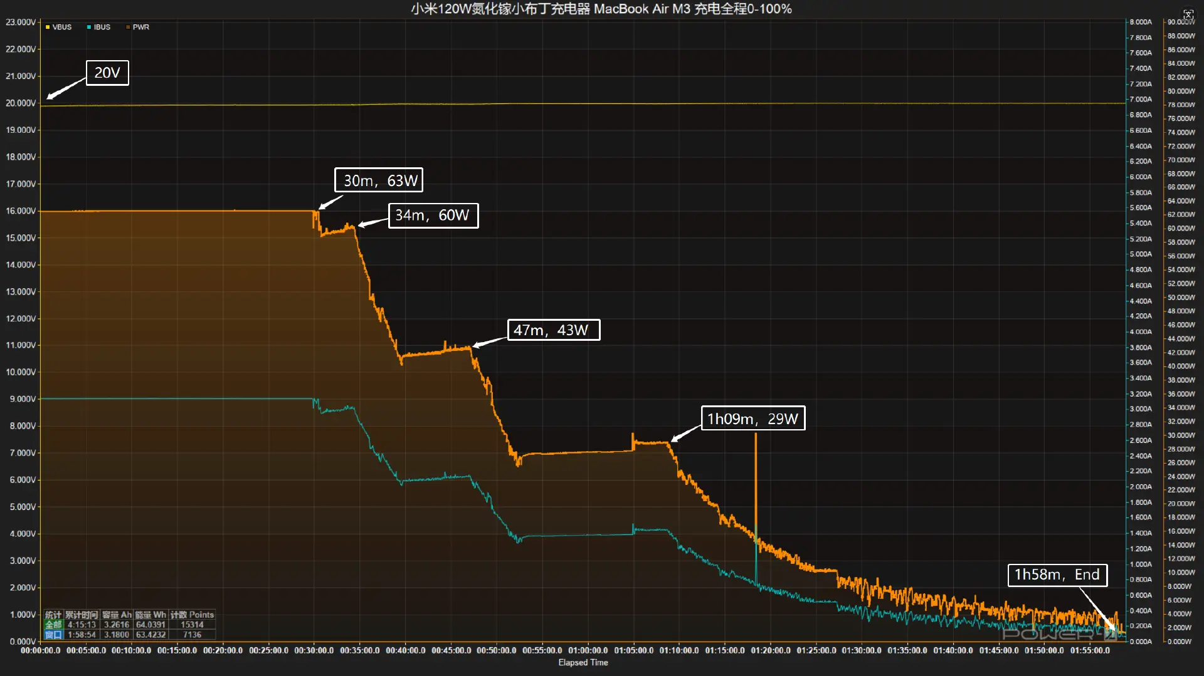The image size is (1204, 676).
Task: Click the 16.000V voltage axis tick
Action: 21,211
